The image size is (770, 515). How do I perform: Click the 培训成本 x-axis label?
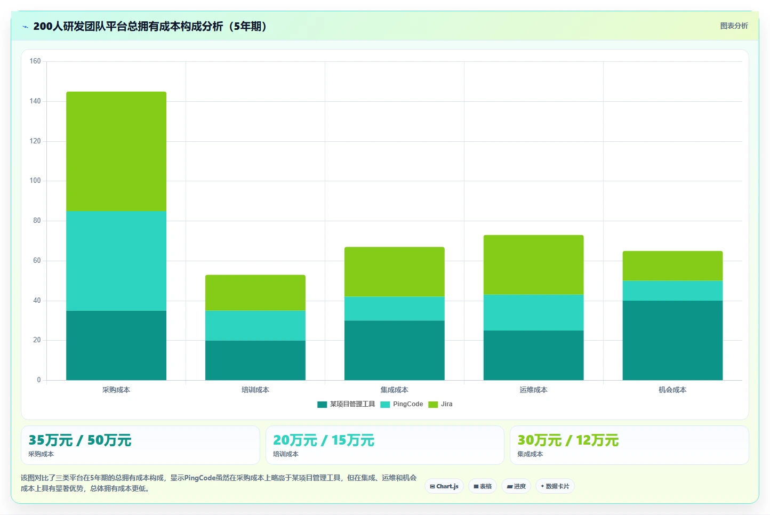(255, 390)
